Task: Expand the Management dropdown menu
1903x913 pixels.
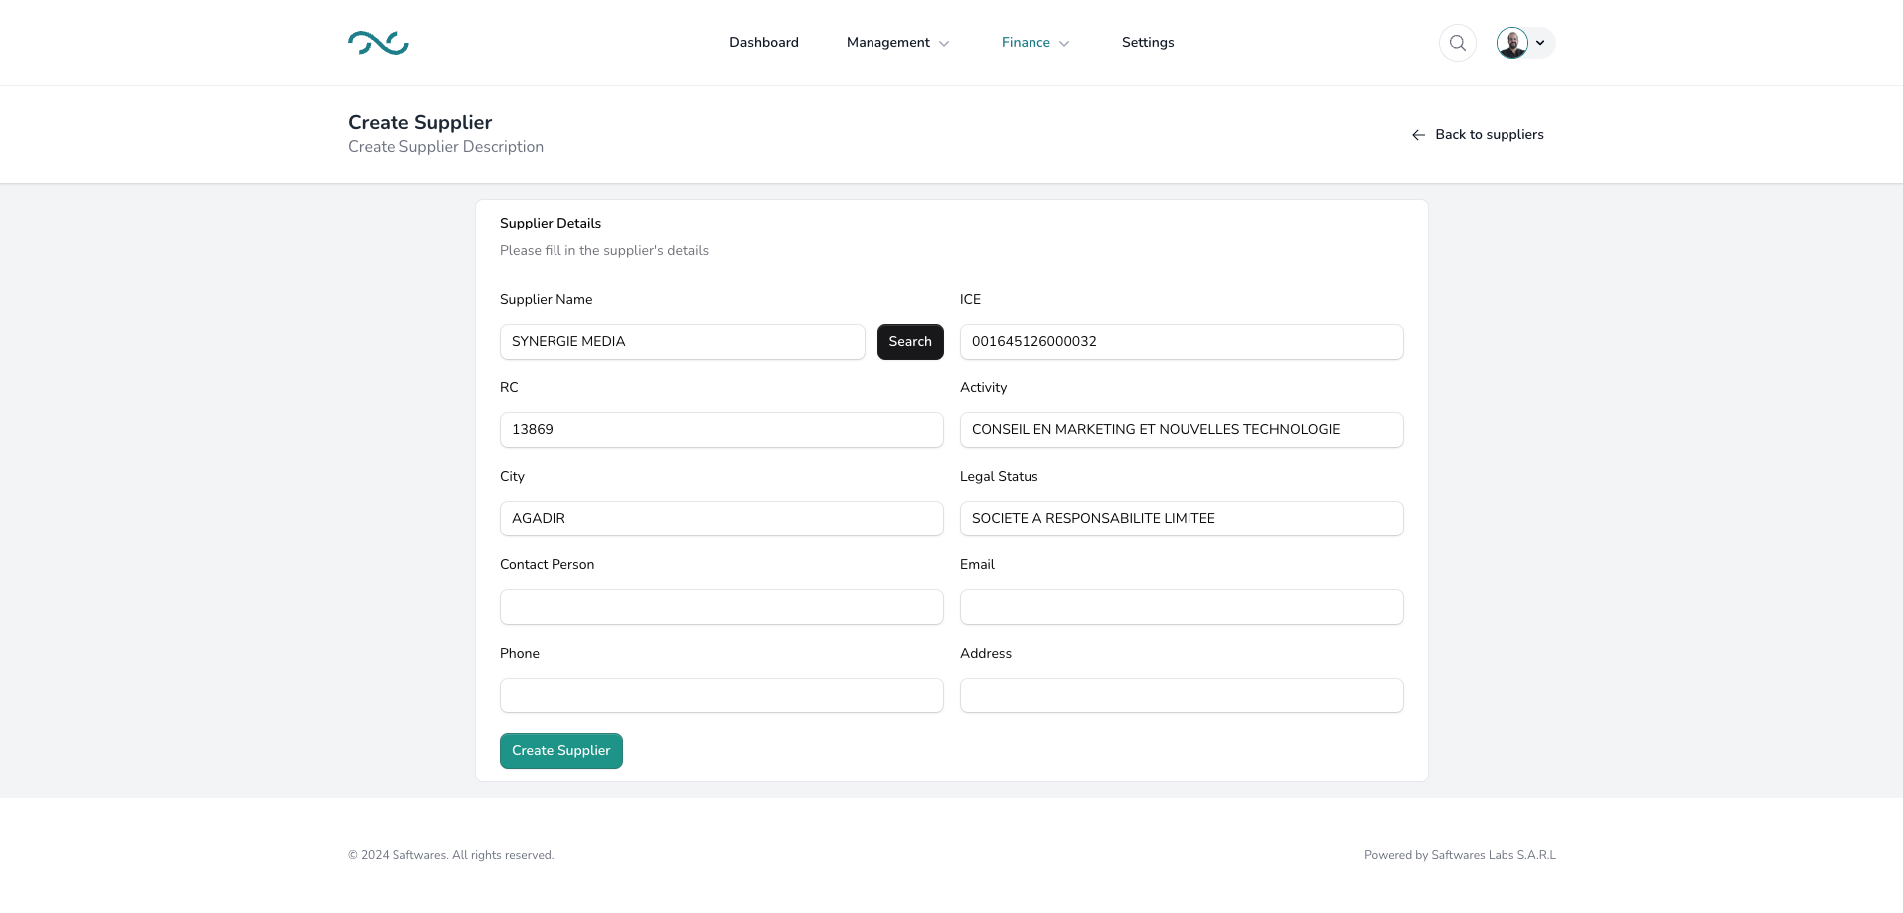Action: [897, 43]
